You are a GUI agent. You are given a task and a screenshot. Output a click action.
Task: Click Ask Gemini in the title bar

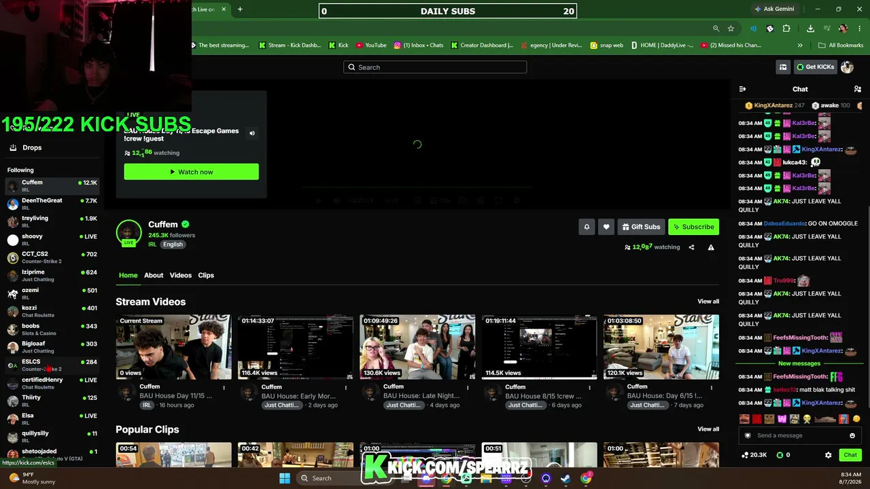click(x=773, y=10)
